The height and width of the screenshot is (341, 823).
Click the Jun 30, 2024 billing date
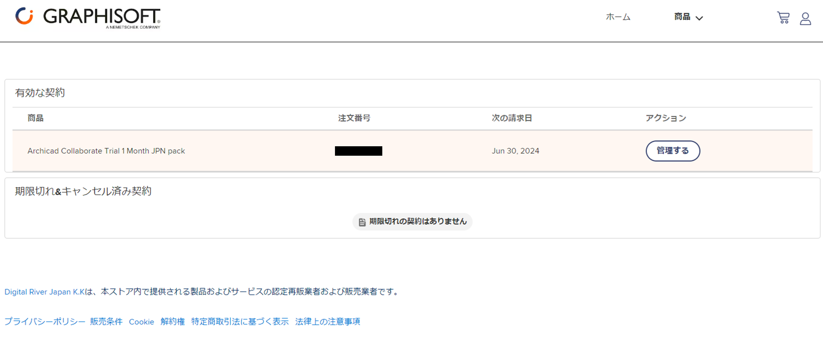515,151
